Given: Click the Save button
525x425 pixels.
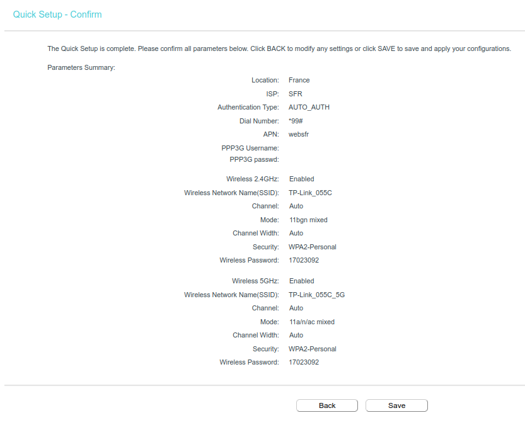Looking at the screenshot, I should [x=396, y=405].
